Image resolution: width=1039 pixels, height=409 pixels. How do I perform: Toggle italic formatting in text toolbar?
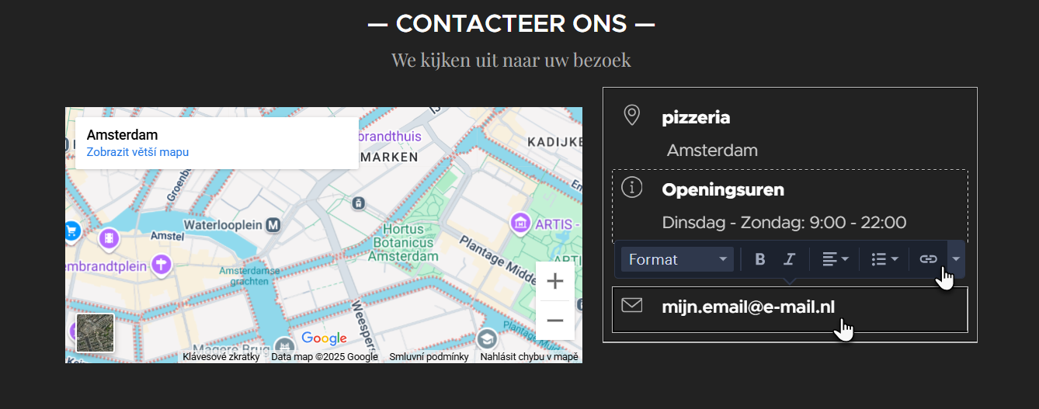[x=790, y=259]
